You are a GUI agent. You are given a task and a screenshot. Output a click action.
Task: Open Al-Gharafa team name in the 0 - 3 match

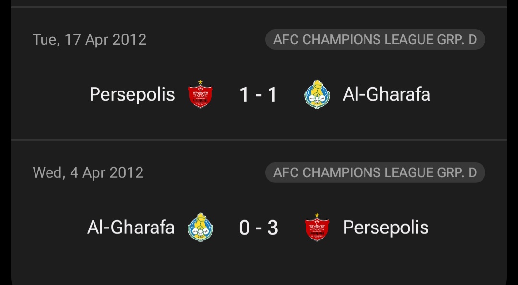[x=131, y=227]
